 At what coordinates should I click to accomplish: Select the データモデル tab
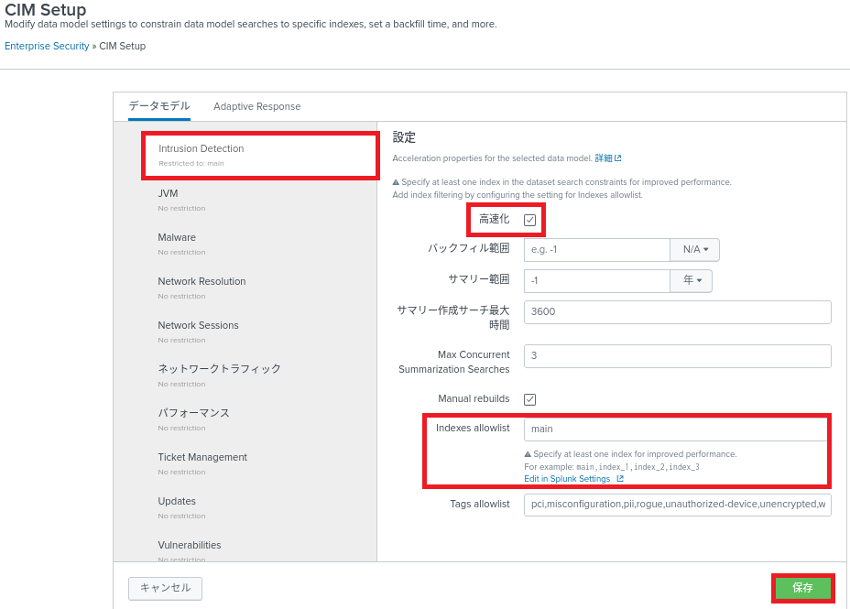point(159,106)
